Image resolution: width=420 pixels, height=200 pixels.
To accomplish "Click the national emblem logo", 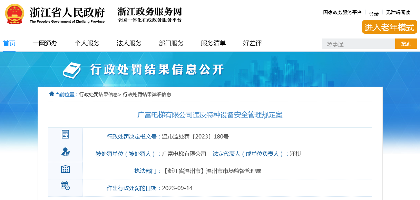I will click(14, 14).
